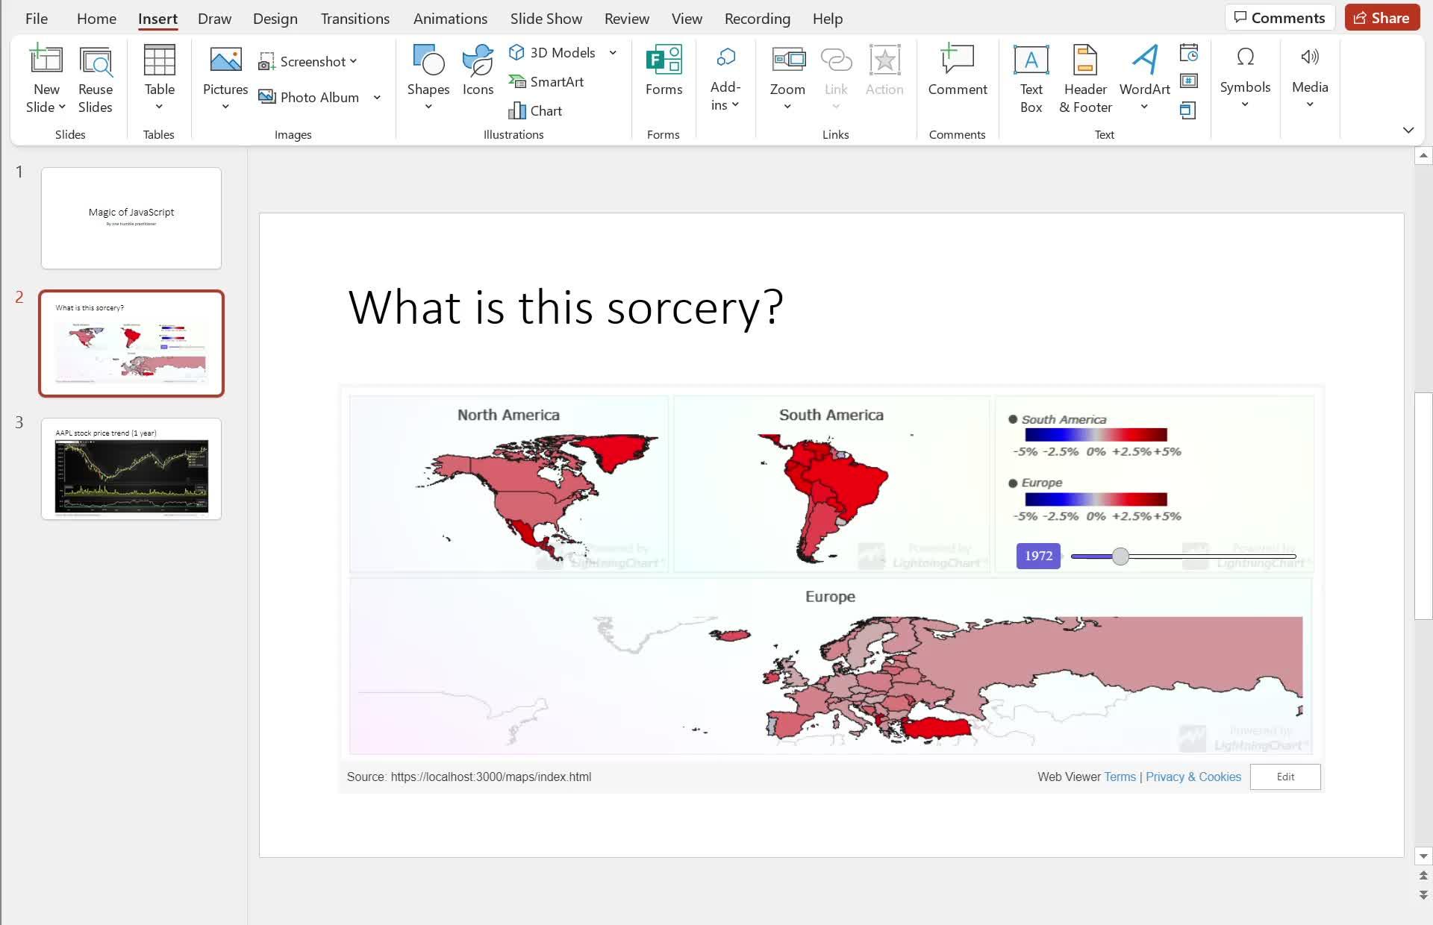This screenshot has width=1433, height=925.
Task: Click the Table icon in Insert ribbon
Action: pyautogui.click(x=159, y=61)
